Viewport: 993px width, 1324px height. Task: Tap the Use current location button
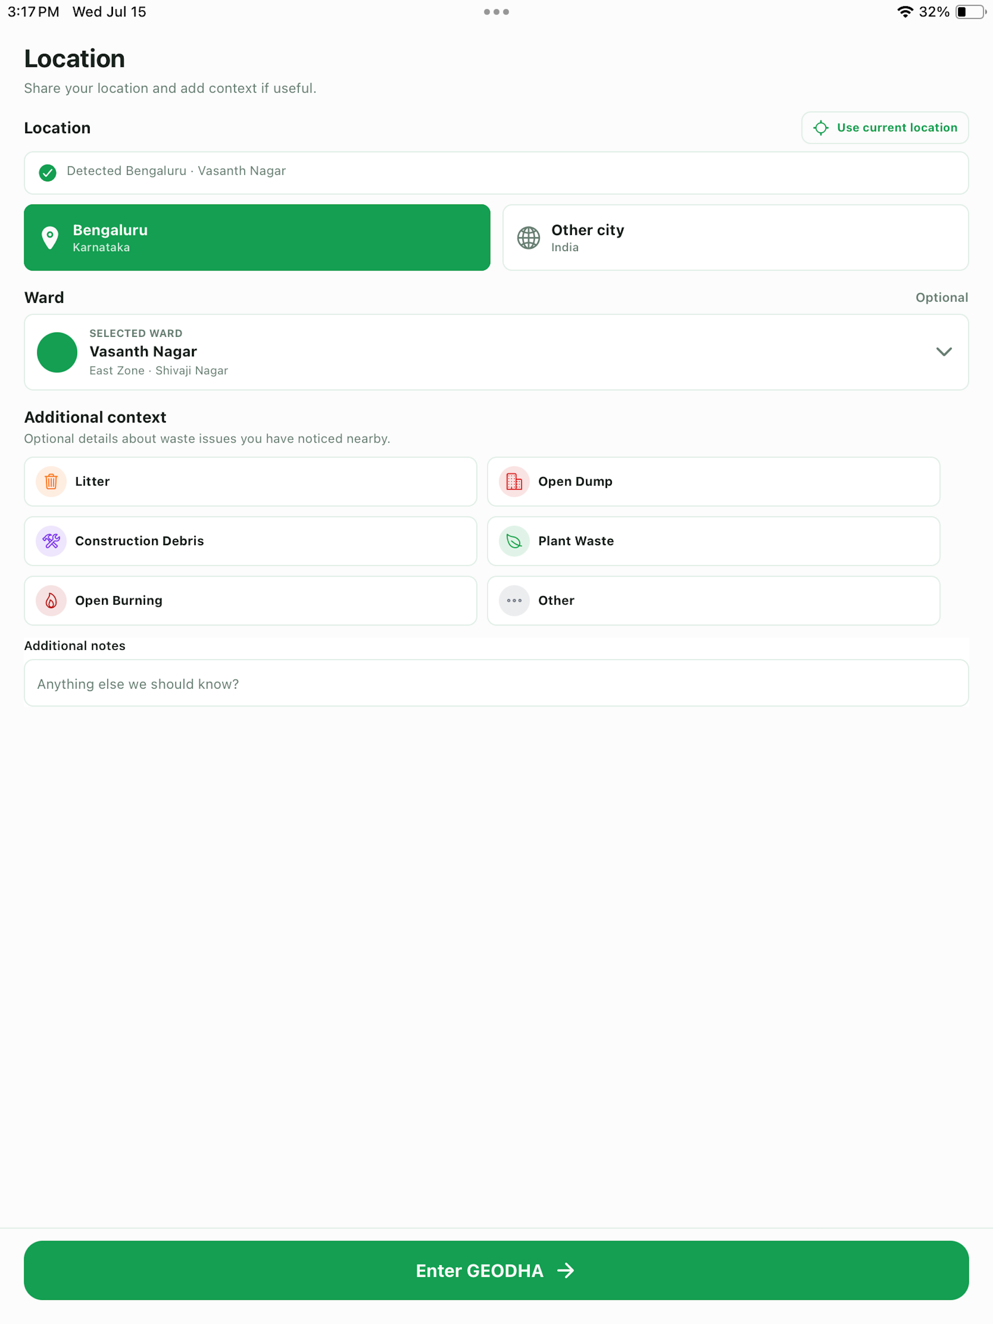[884, 127]
